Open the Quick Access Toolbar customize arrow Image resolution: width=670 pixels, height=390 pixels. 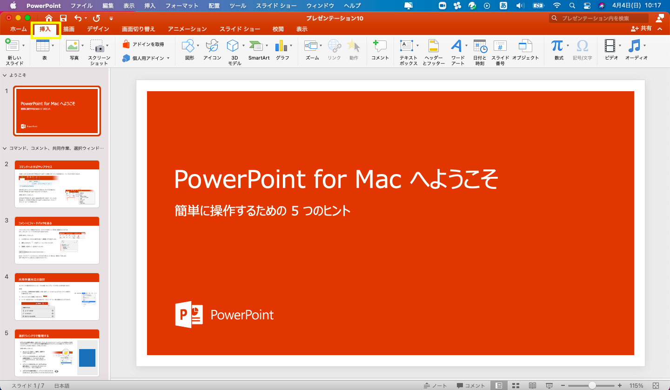click(111, 18)
